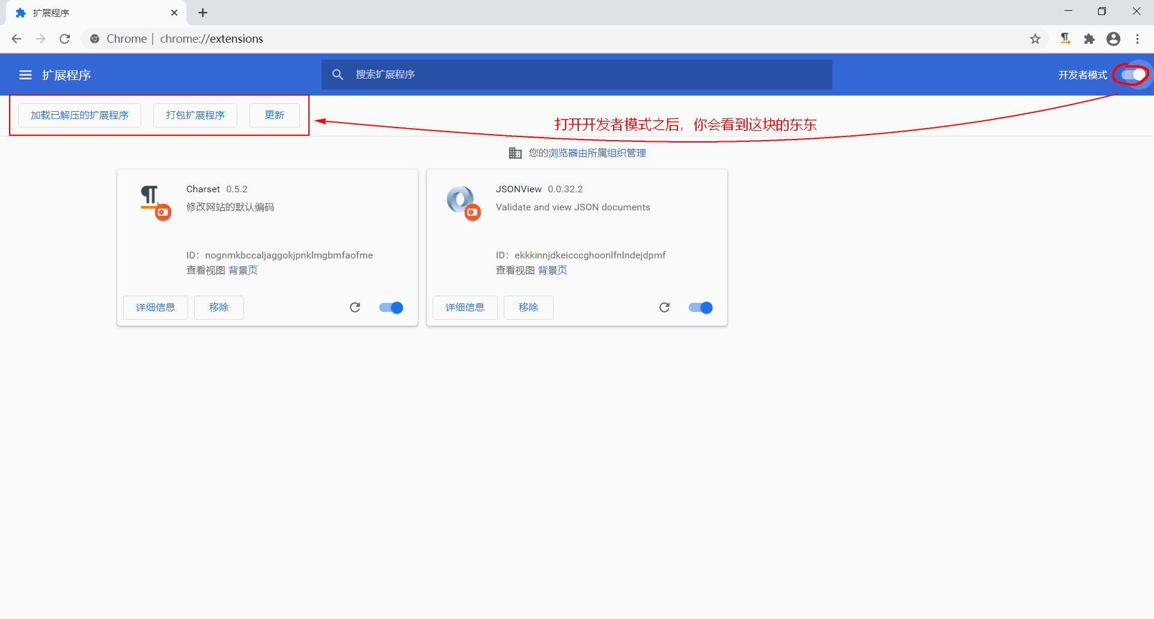Close the 扩展程序 tab
The width and height of the screenshot is (1154, 619).
tap(174, 13)
